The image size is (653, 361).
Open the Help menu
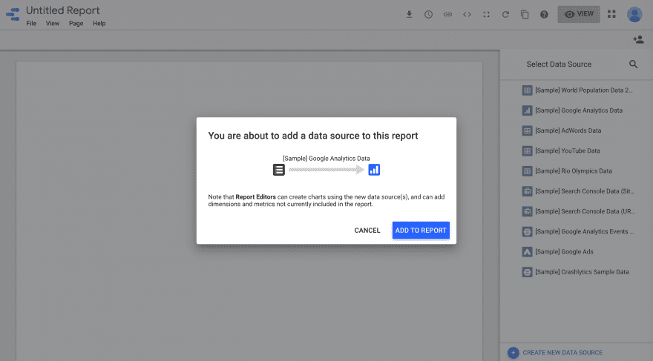tap(99, 24)
